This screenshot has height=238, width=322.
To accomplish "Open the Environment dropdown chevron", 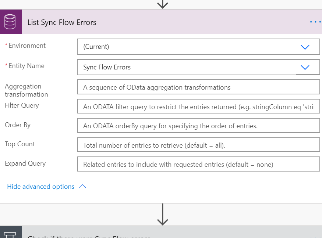I will click(x=305, y=47).
